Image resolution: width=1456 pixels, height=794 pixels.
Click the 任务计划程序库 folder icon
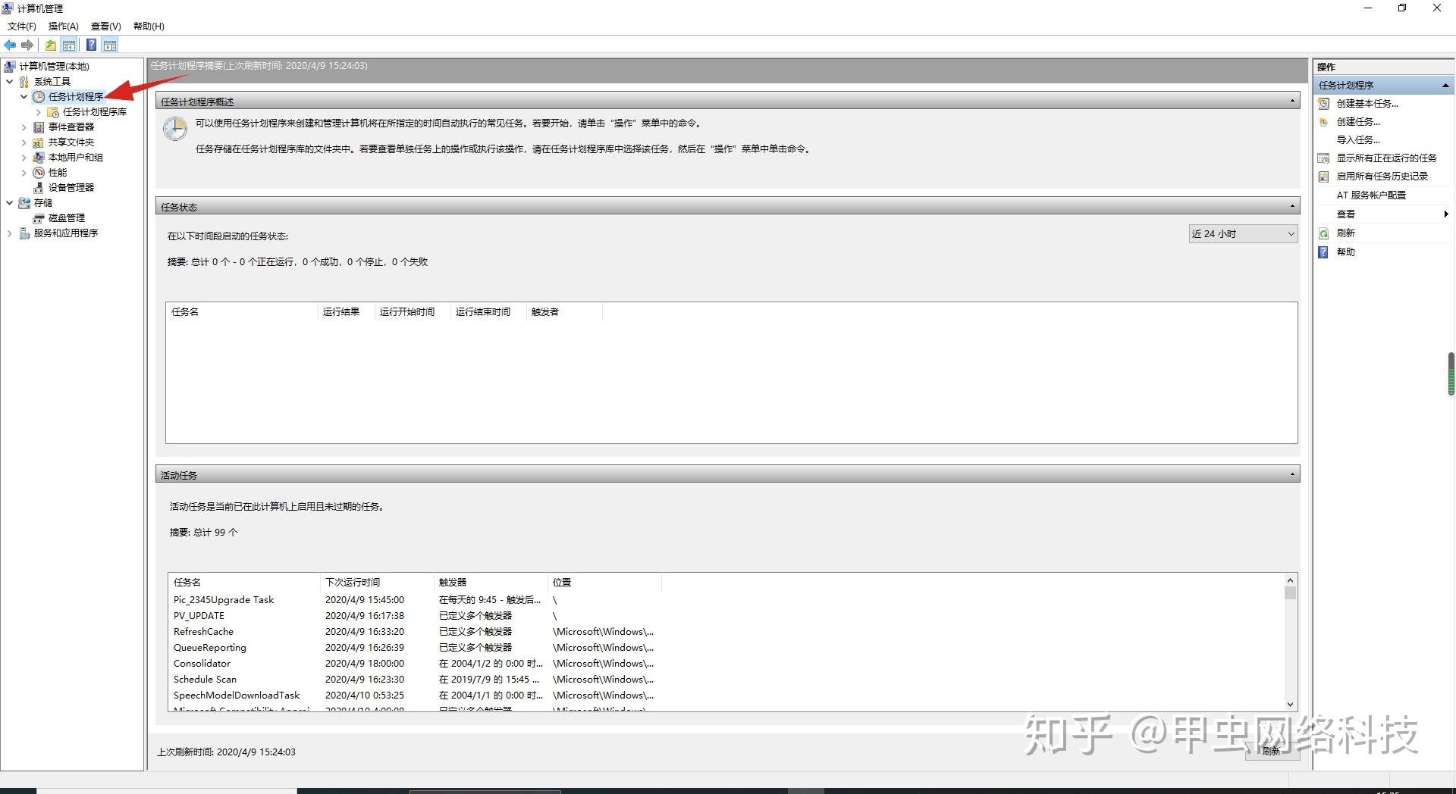point(53,112)
